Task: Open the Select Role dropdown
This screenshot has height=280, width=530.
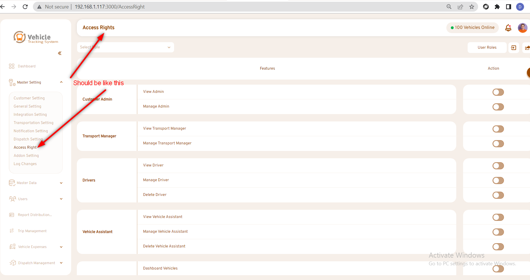Action: point(125,47)
